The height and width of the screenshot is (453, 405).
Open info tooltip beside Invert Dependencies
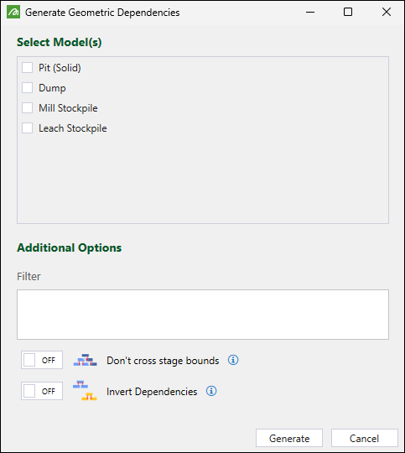211,391
